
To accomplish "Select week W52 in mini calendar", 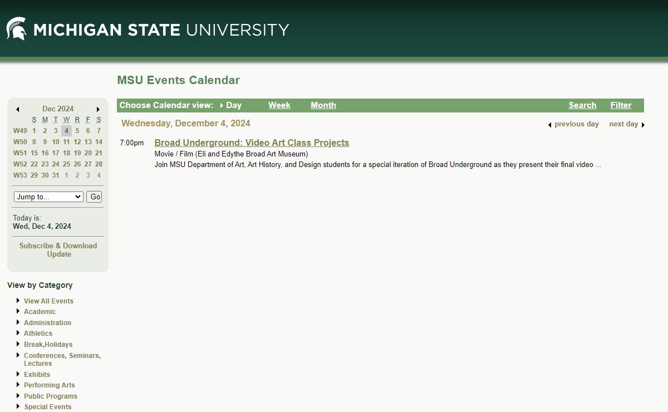I will [20, 164].
